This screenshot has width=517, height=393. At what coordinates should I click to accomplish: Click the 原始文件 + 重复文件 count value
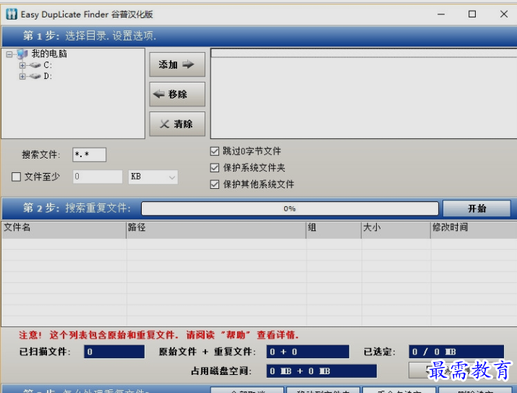(308, 352)
